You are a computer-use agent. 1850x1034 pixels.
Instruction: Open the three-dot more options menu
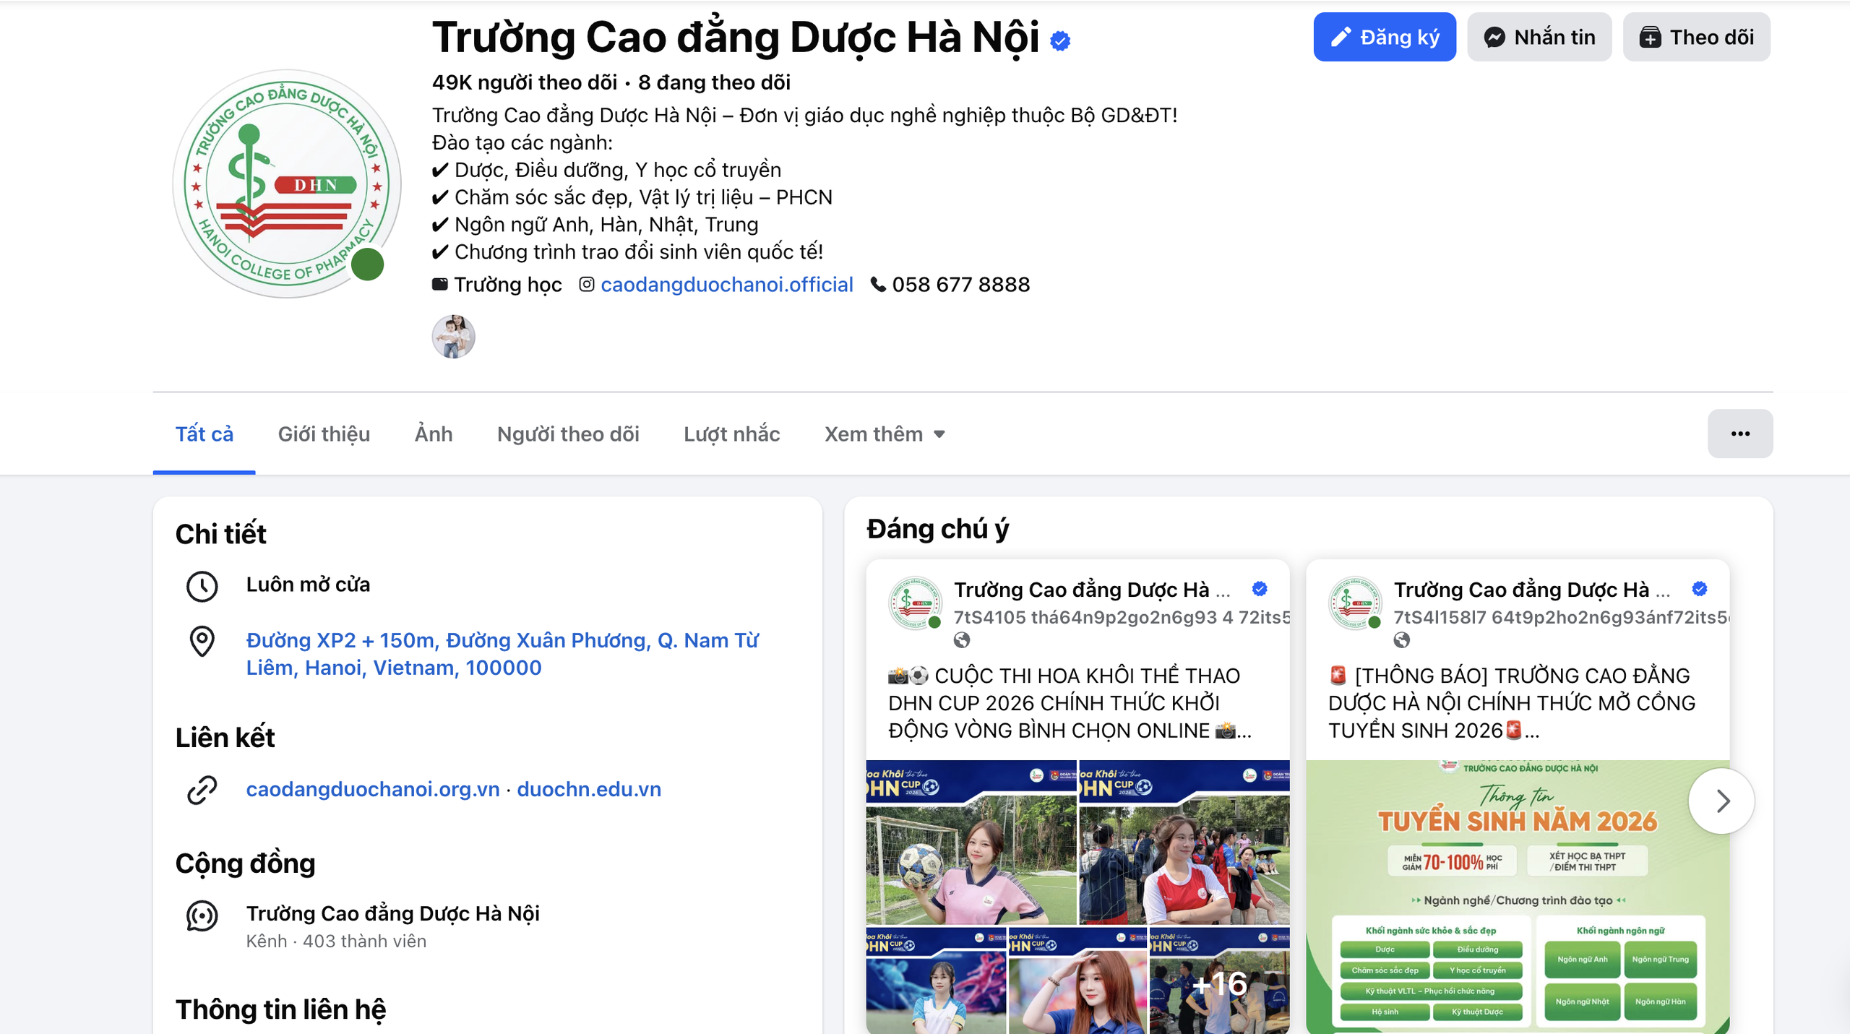coord(1740,434)
